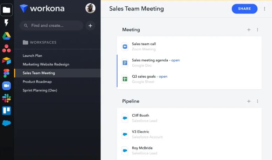Click the Salesforce icon for Cliff Booth
This screenshot has width=272, height=160.
[x=125, y=118]
